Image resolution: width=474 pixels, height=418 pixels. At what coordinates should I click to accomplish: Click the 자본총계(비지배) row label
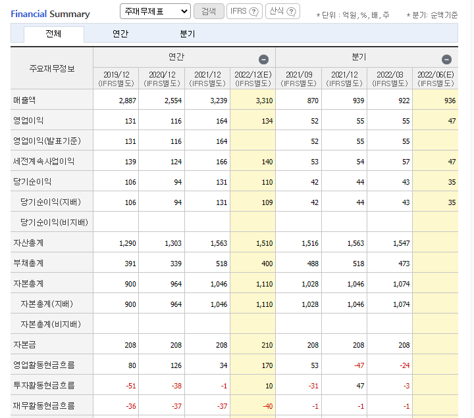pyautogui.click(x=51, y=324)
